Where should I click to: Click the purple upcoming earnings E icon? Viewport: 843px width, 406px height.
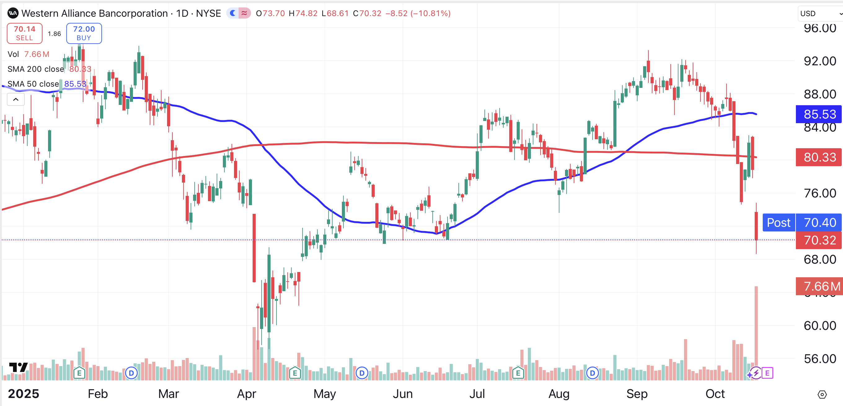point(767,373)
